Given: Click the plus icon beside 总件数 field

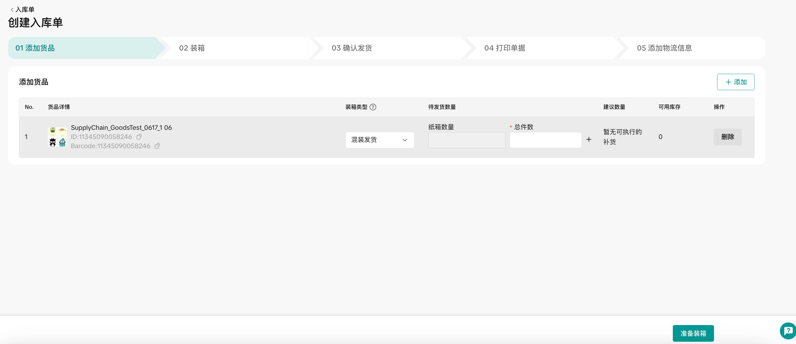Looking at the screenshot, I should pyautogui.click(x=589, y=140).
